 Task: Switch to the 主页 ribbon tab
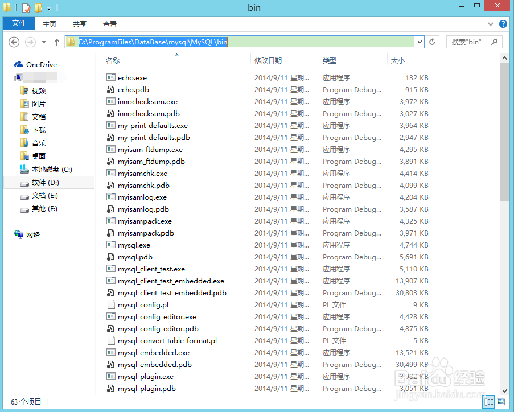coord(50,24)
